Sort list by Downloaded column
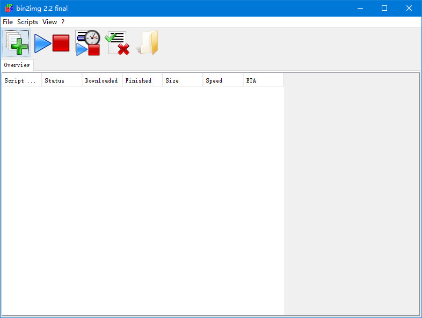Viewport: 422px width, 318px height. point(102,80)
